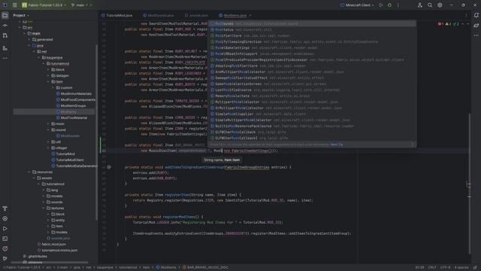481x271 pixels.
Task: Click BAR_BRAWL_MUSIC_DISC breadcrumb in status bar
Action: click(x=205, y=268)
